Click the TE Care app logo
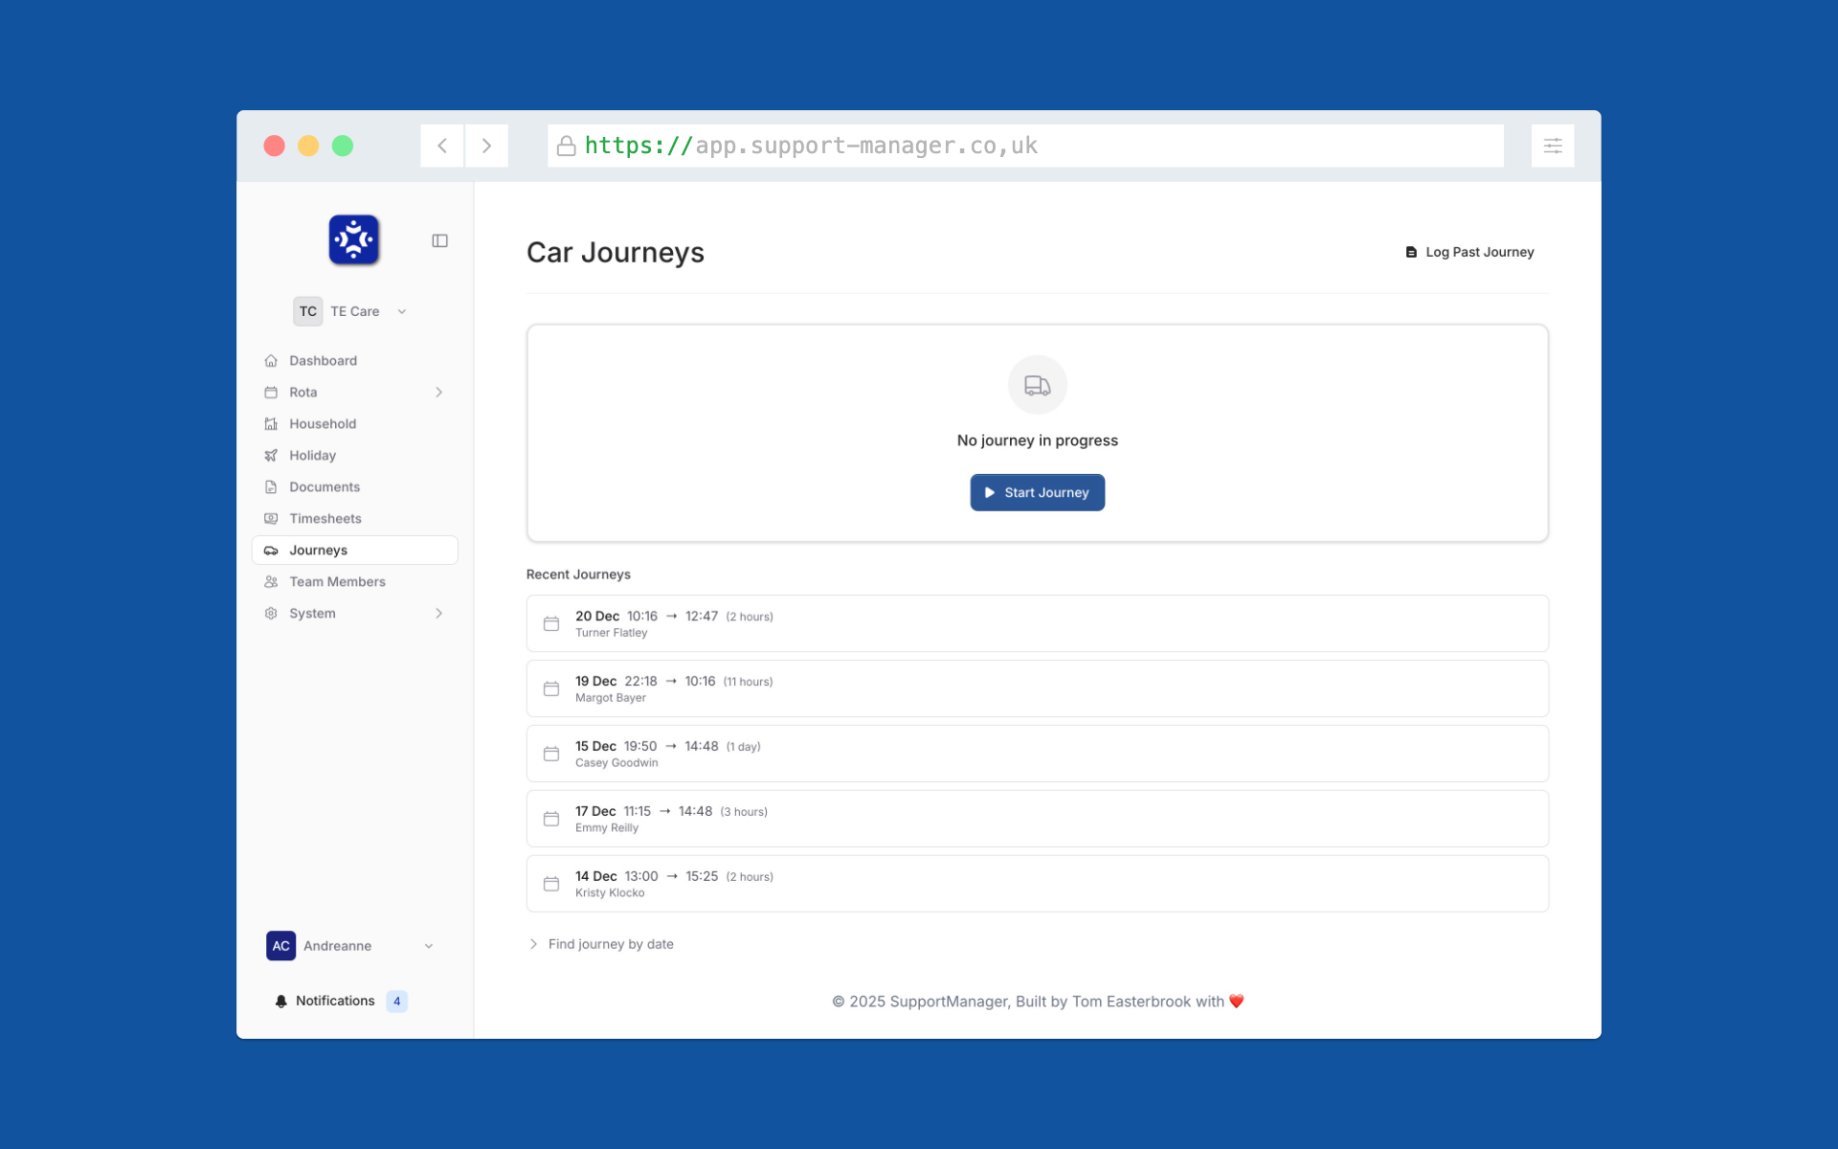The height and width of the screenshot is (1149, 1838). 353,239
